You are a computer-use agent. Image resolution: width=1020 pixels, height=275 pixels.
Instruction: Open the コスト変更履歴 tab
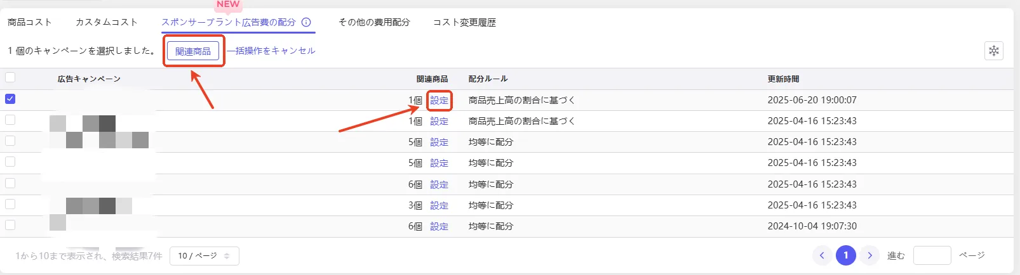point(464,22)
